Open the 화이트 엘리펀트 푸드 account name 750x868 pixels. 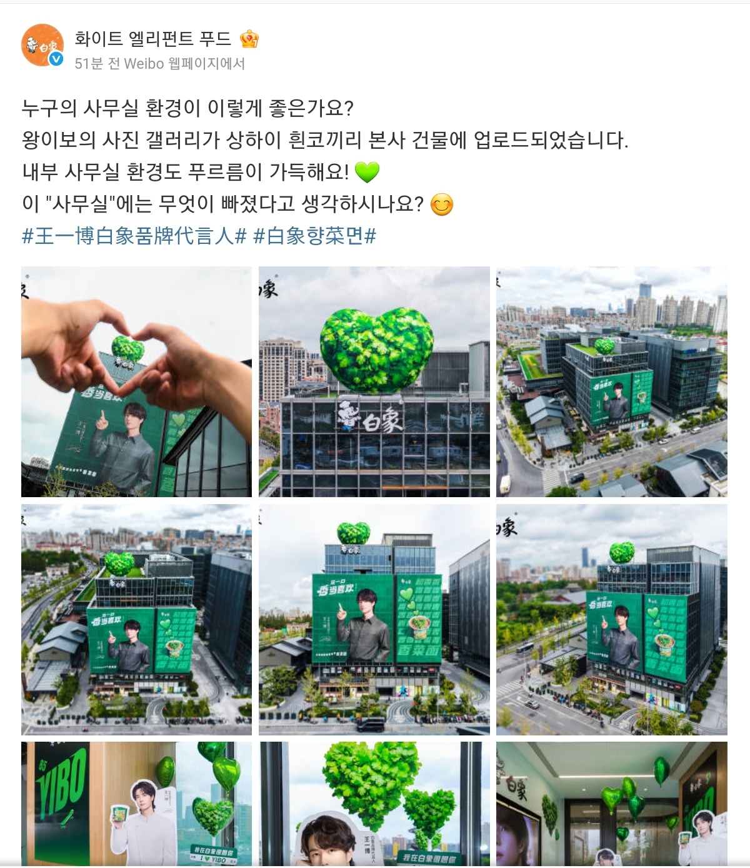153,39
